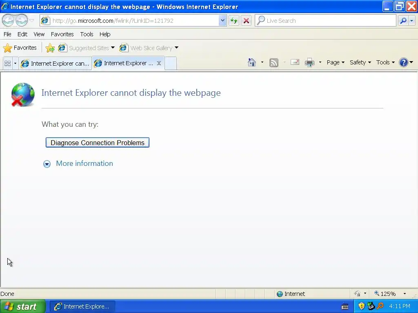Click the red X Stop button
The image size is (418, 313).
tap(246, 20)
